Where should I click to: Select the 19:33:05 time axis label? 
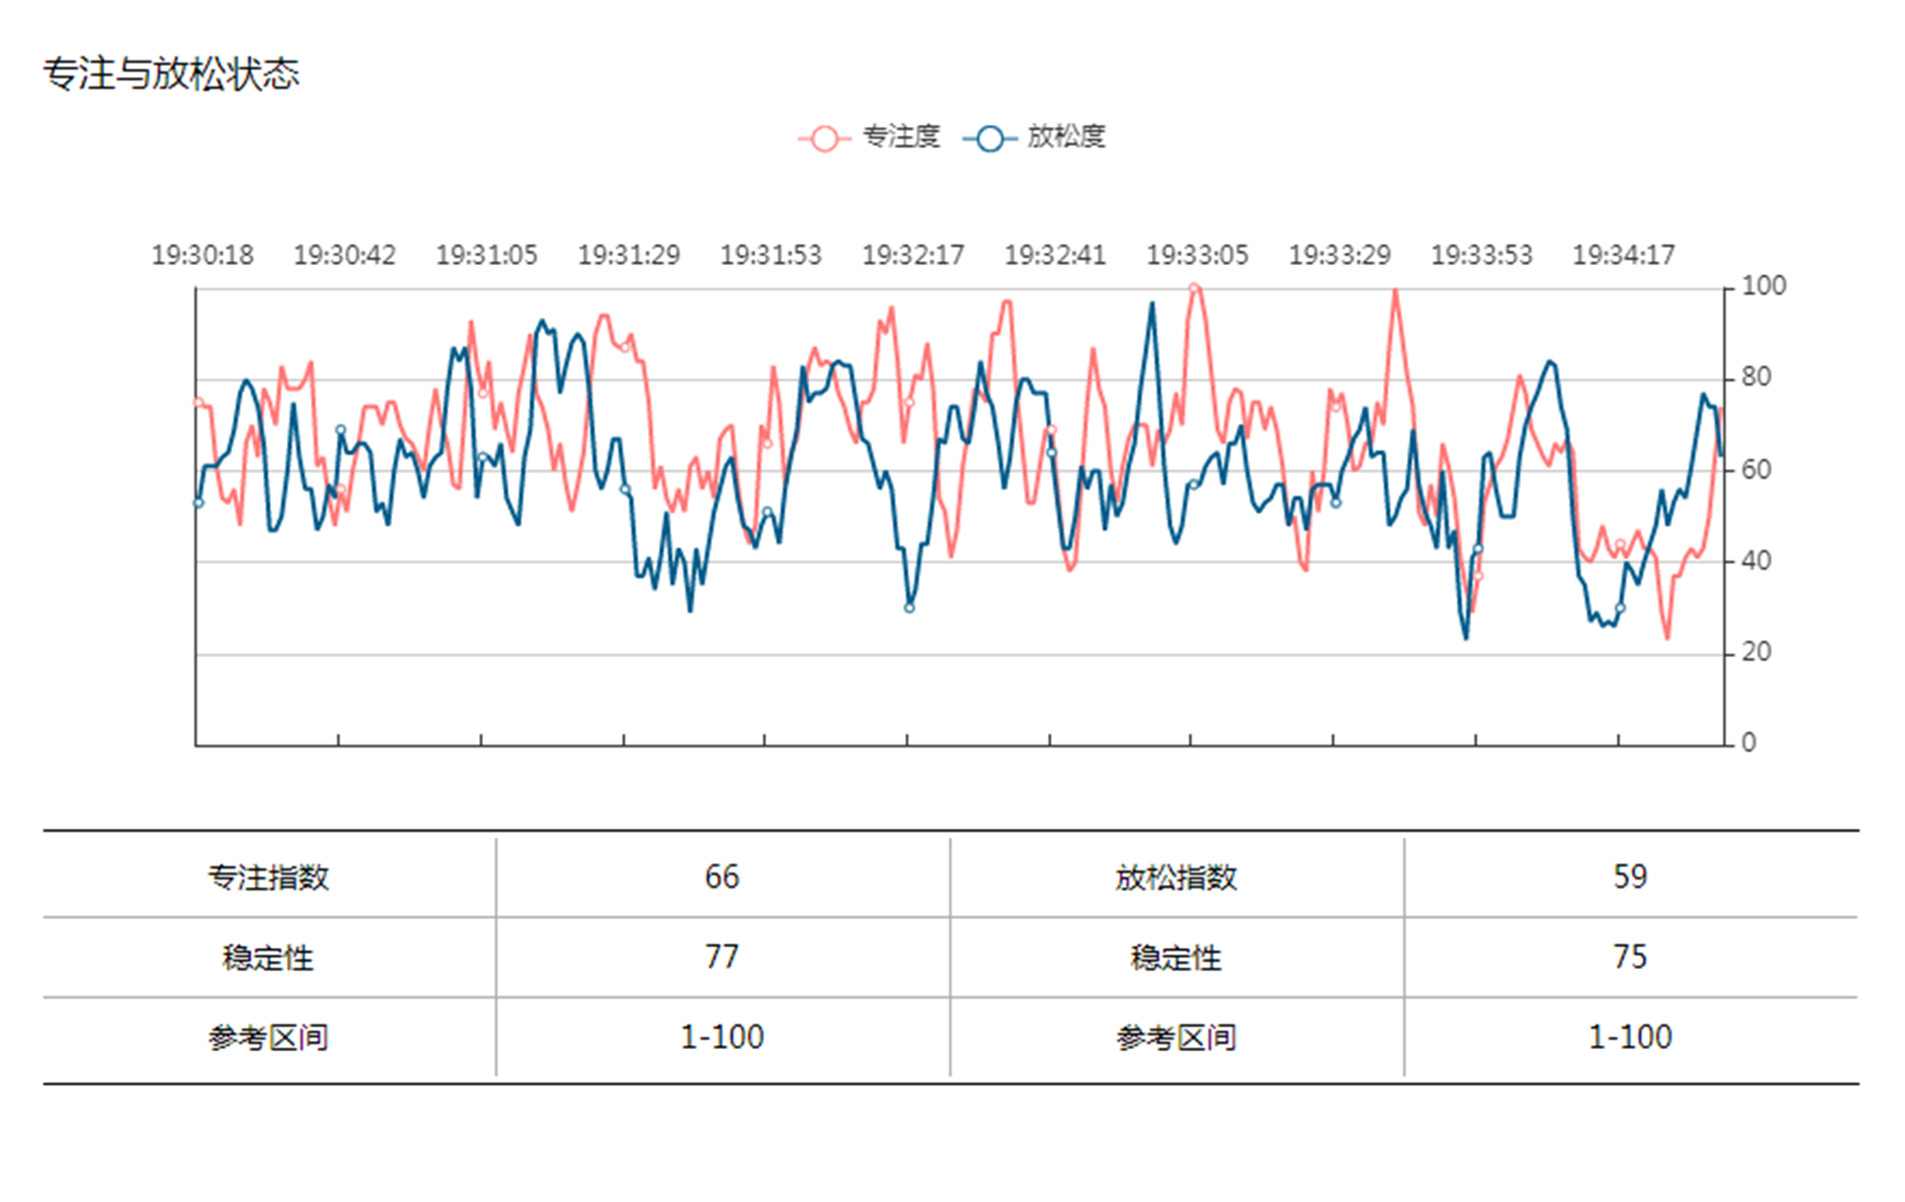pos(1198,256)
